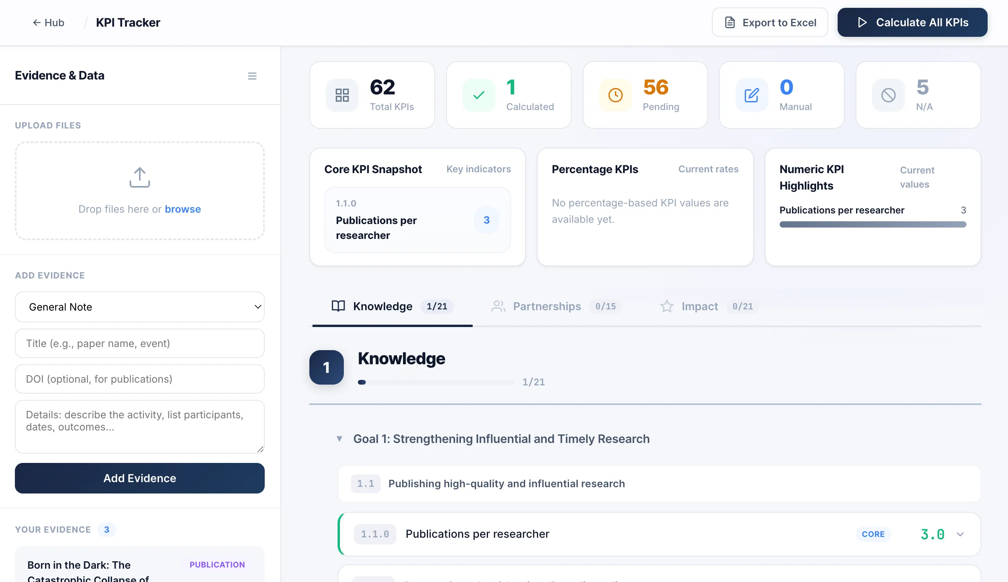1008x582 pixels.
Task: Click the N/A blocked circle icon
Action: pos(888,95)
